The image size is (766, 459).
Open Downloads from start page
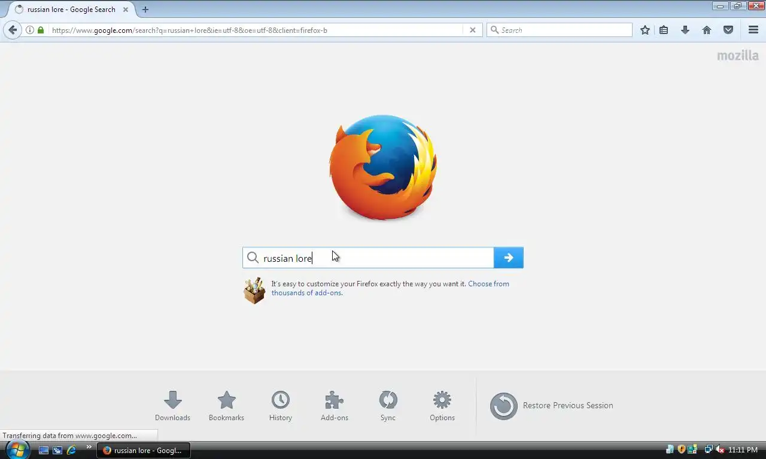click(172, 406)
